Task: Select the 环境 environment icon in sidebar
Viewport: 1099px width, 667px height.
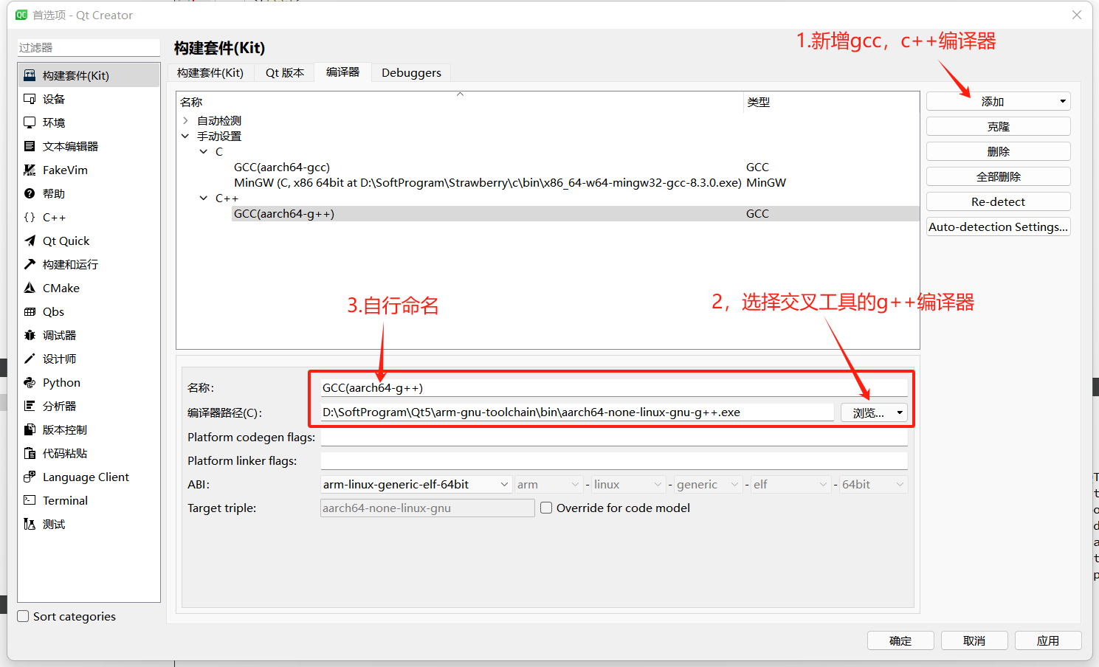Action: [x=30, y=122]
